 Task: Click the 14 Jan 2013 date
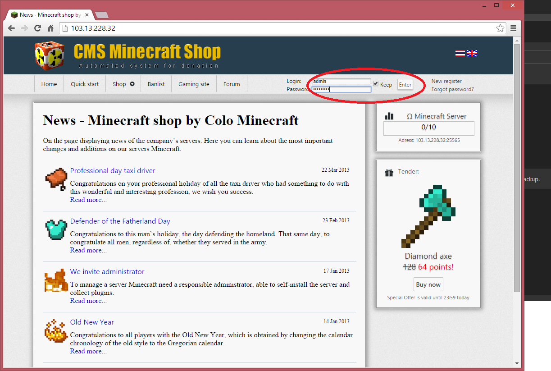336,321
